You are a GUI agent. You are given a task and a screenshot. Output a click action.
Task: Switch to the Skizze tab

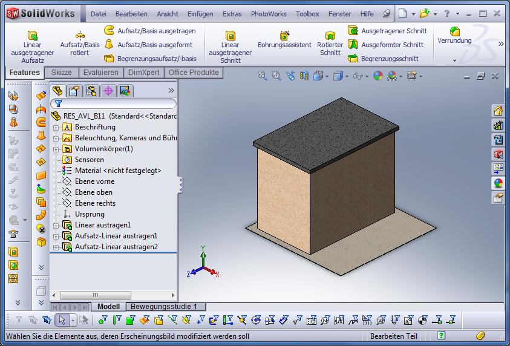coord(61,73)
